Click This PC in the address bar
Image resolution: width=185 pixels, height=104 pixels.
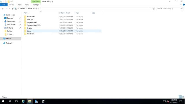[23, 9]
